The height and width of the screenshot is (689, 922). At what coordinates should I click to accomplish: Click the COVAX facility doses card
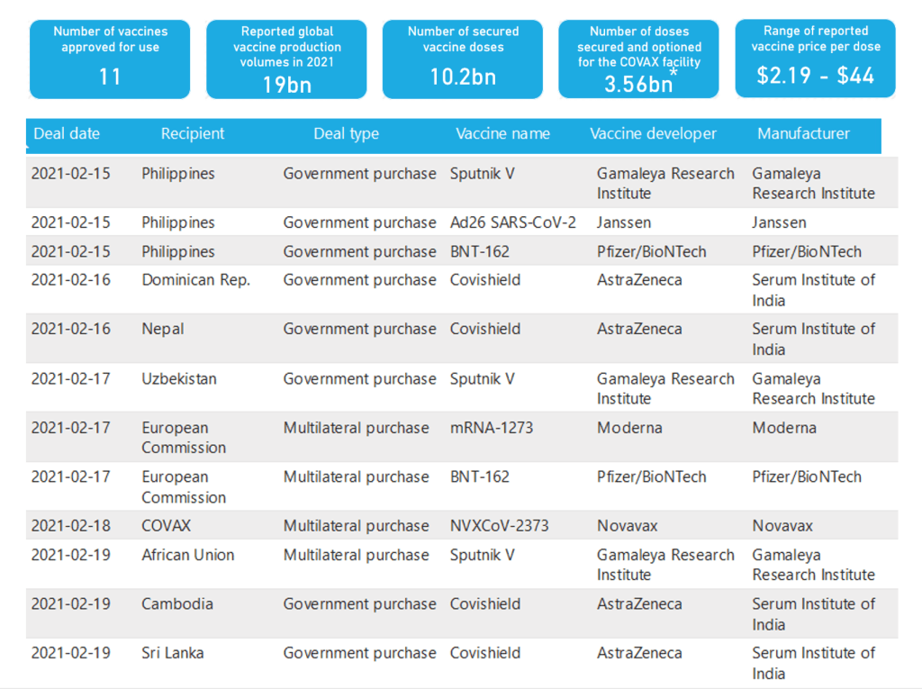click(x=638, y=59)
